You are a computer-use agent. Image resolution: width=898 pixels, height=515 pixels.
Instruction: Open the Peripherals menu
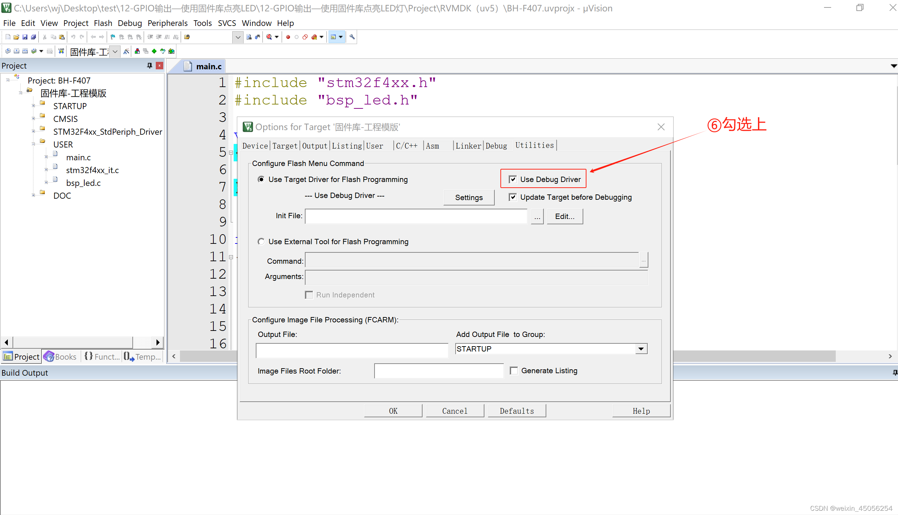168,23
